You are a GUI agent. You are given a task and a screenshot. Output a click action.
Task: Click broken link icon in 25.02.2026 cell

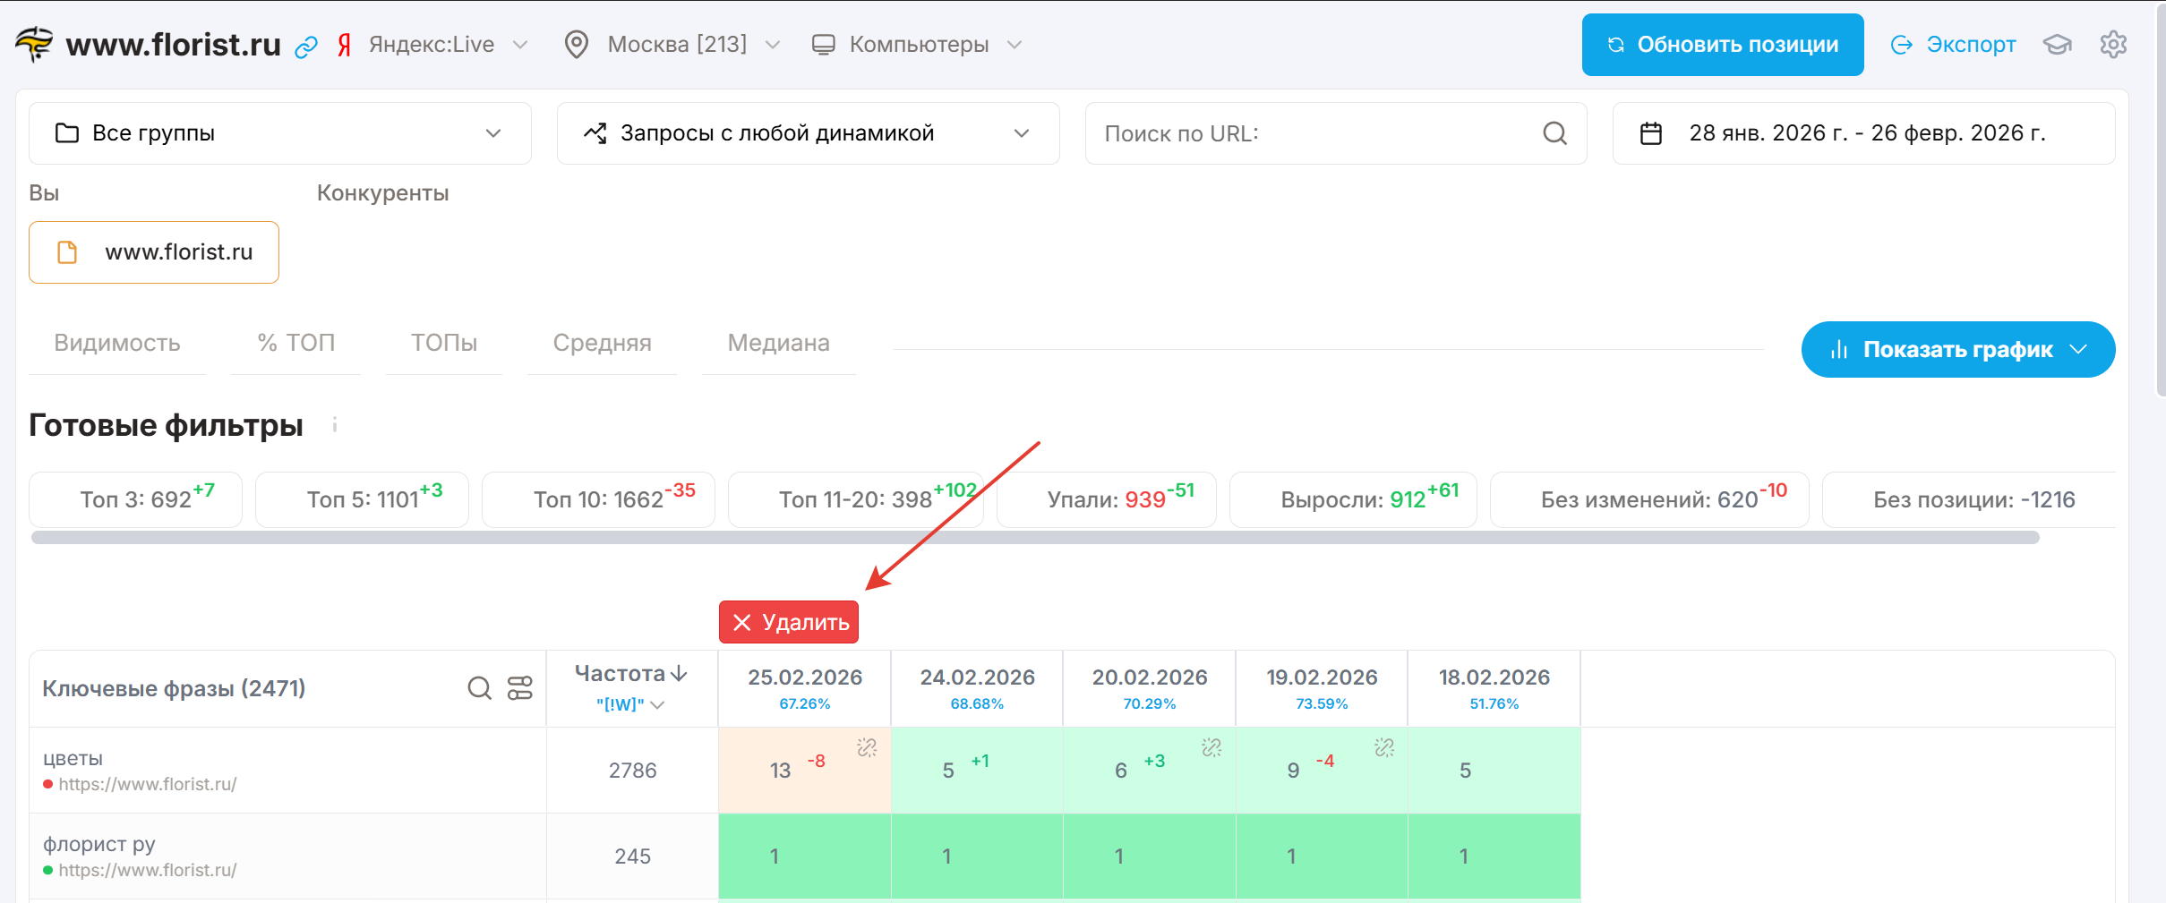coord(867,747)
